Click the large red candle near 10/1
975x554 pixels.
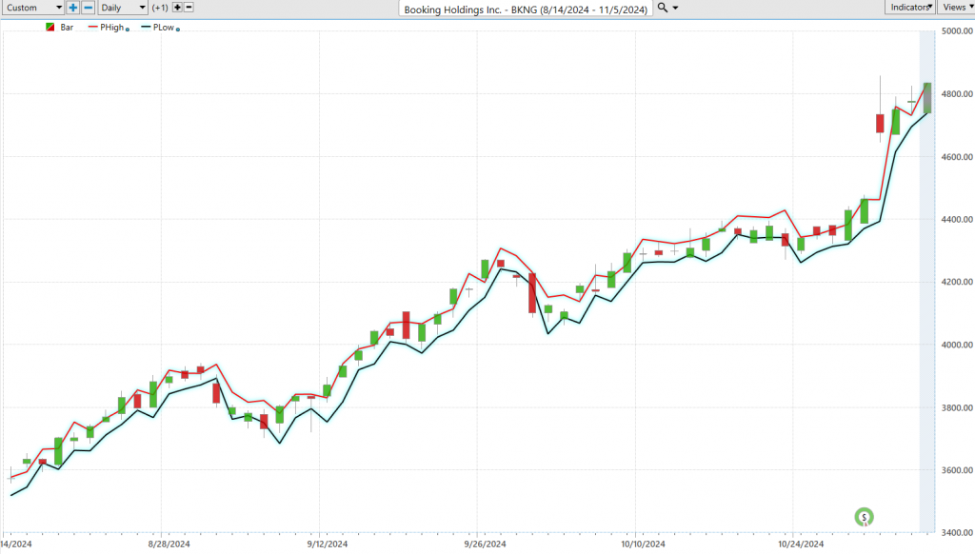coord(531,292)
